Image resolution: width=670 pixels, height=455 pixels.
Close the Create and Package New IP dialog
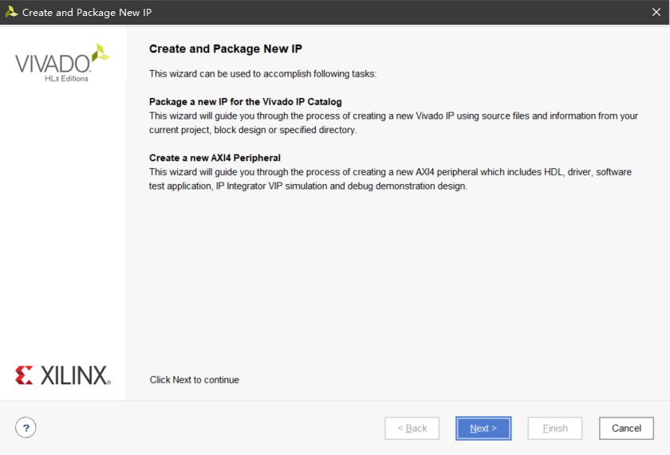click(656, 12)
